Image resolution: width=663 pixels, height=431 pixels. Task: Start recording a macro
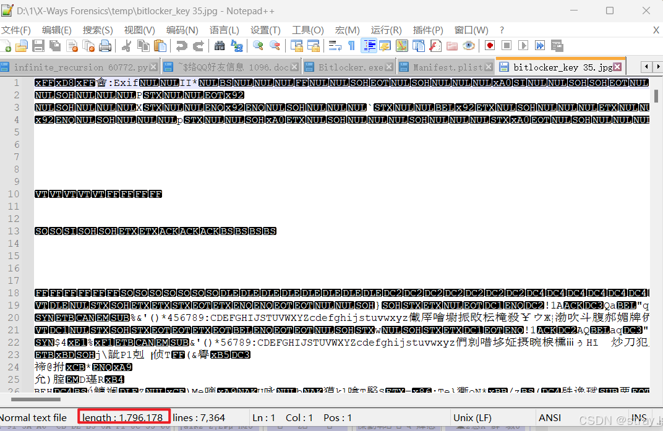click(490, 46)
